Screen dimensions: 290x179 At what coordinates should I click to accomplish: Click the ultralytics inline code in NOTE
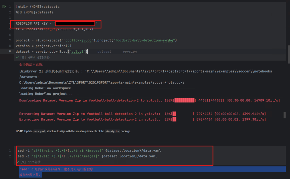[x=112, y=131]
